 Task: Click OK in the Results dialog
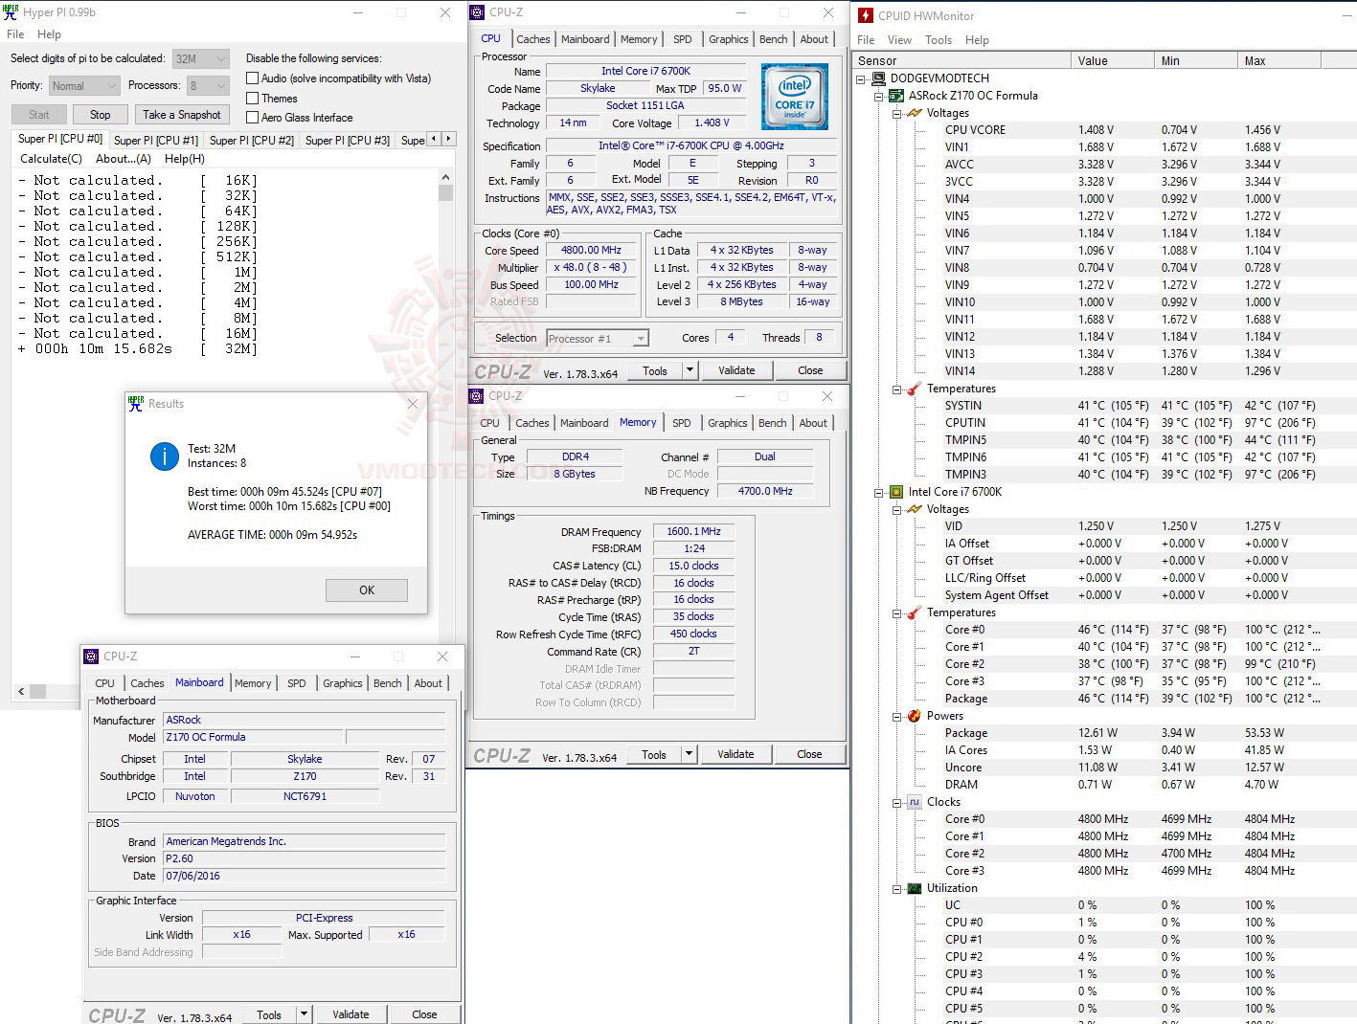(367, 590)
